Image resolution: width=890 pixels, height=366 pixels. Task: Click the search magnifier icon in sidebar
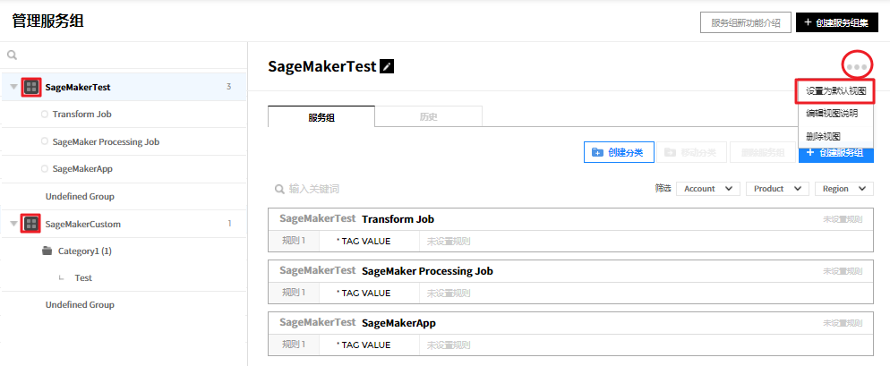pyautogui.click(x=13, y=55)
